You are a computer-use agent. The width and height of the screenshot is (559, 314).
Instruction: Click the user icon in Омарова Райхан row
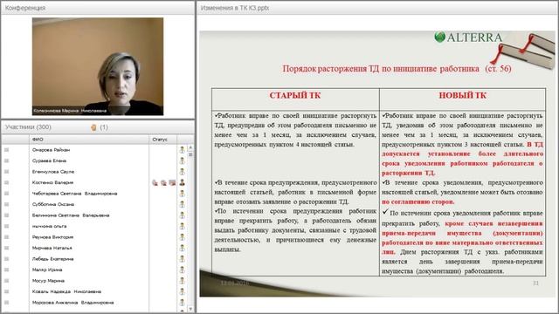tap(182, 150)
